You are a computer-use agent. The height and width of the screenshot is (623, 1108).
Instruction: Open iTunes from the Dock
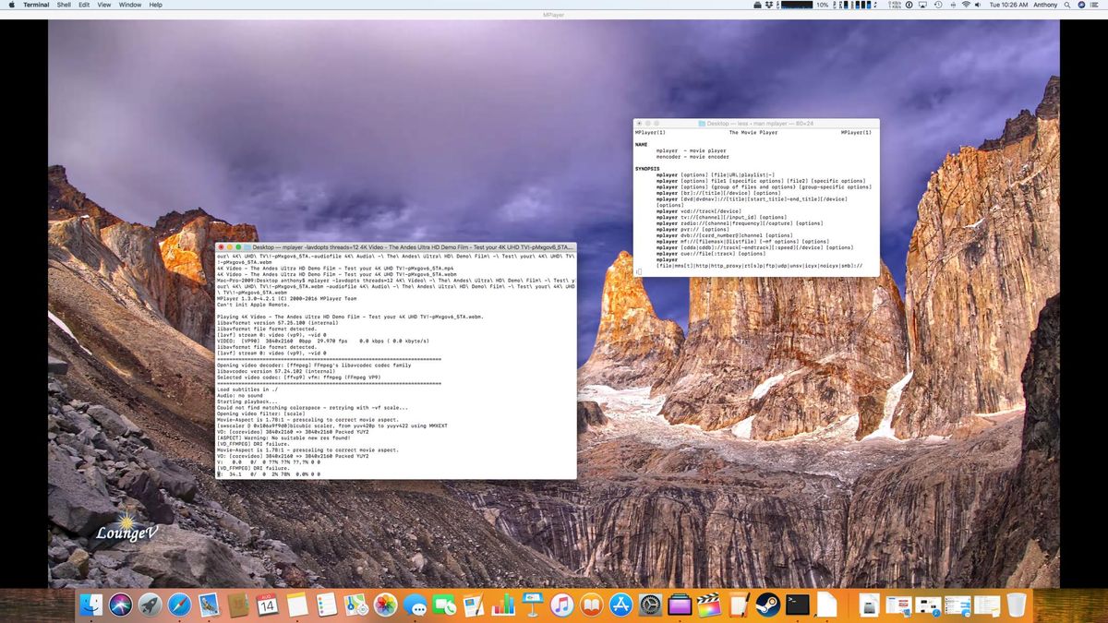tap(563, 606)
